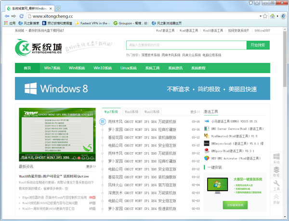Viewport: 289px width, 221px height.
Task: Go back with the browser back arrow
Action: (7, 16)
